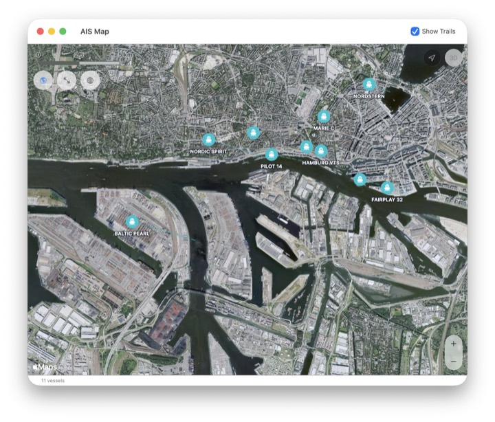495x422 pixels.
Task: Close the AIS Map window
Action: (x=40, y=31)
